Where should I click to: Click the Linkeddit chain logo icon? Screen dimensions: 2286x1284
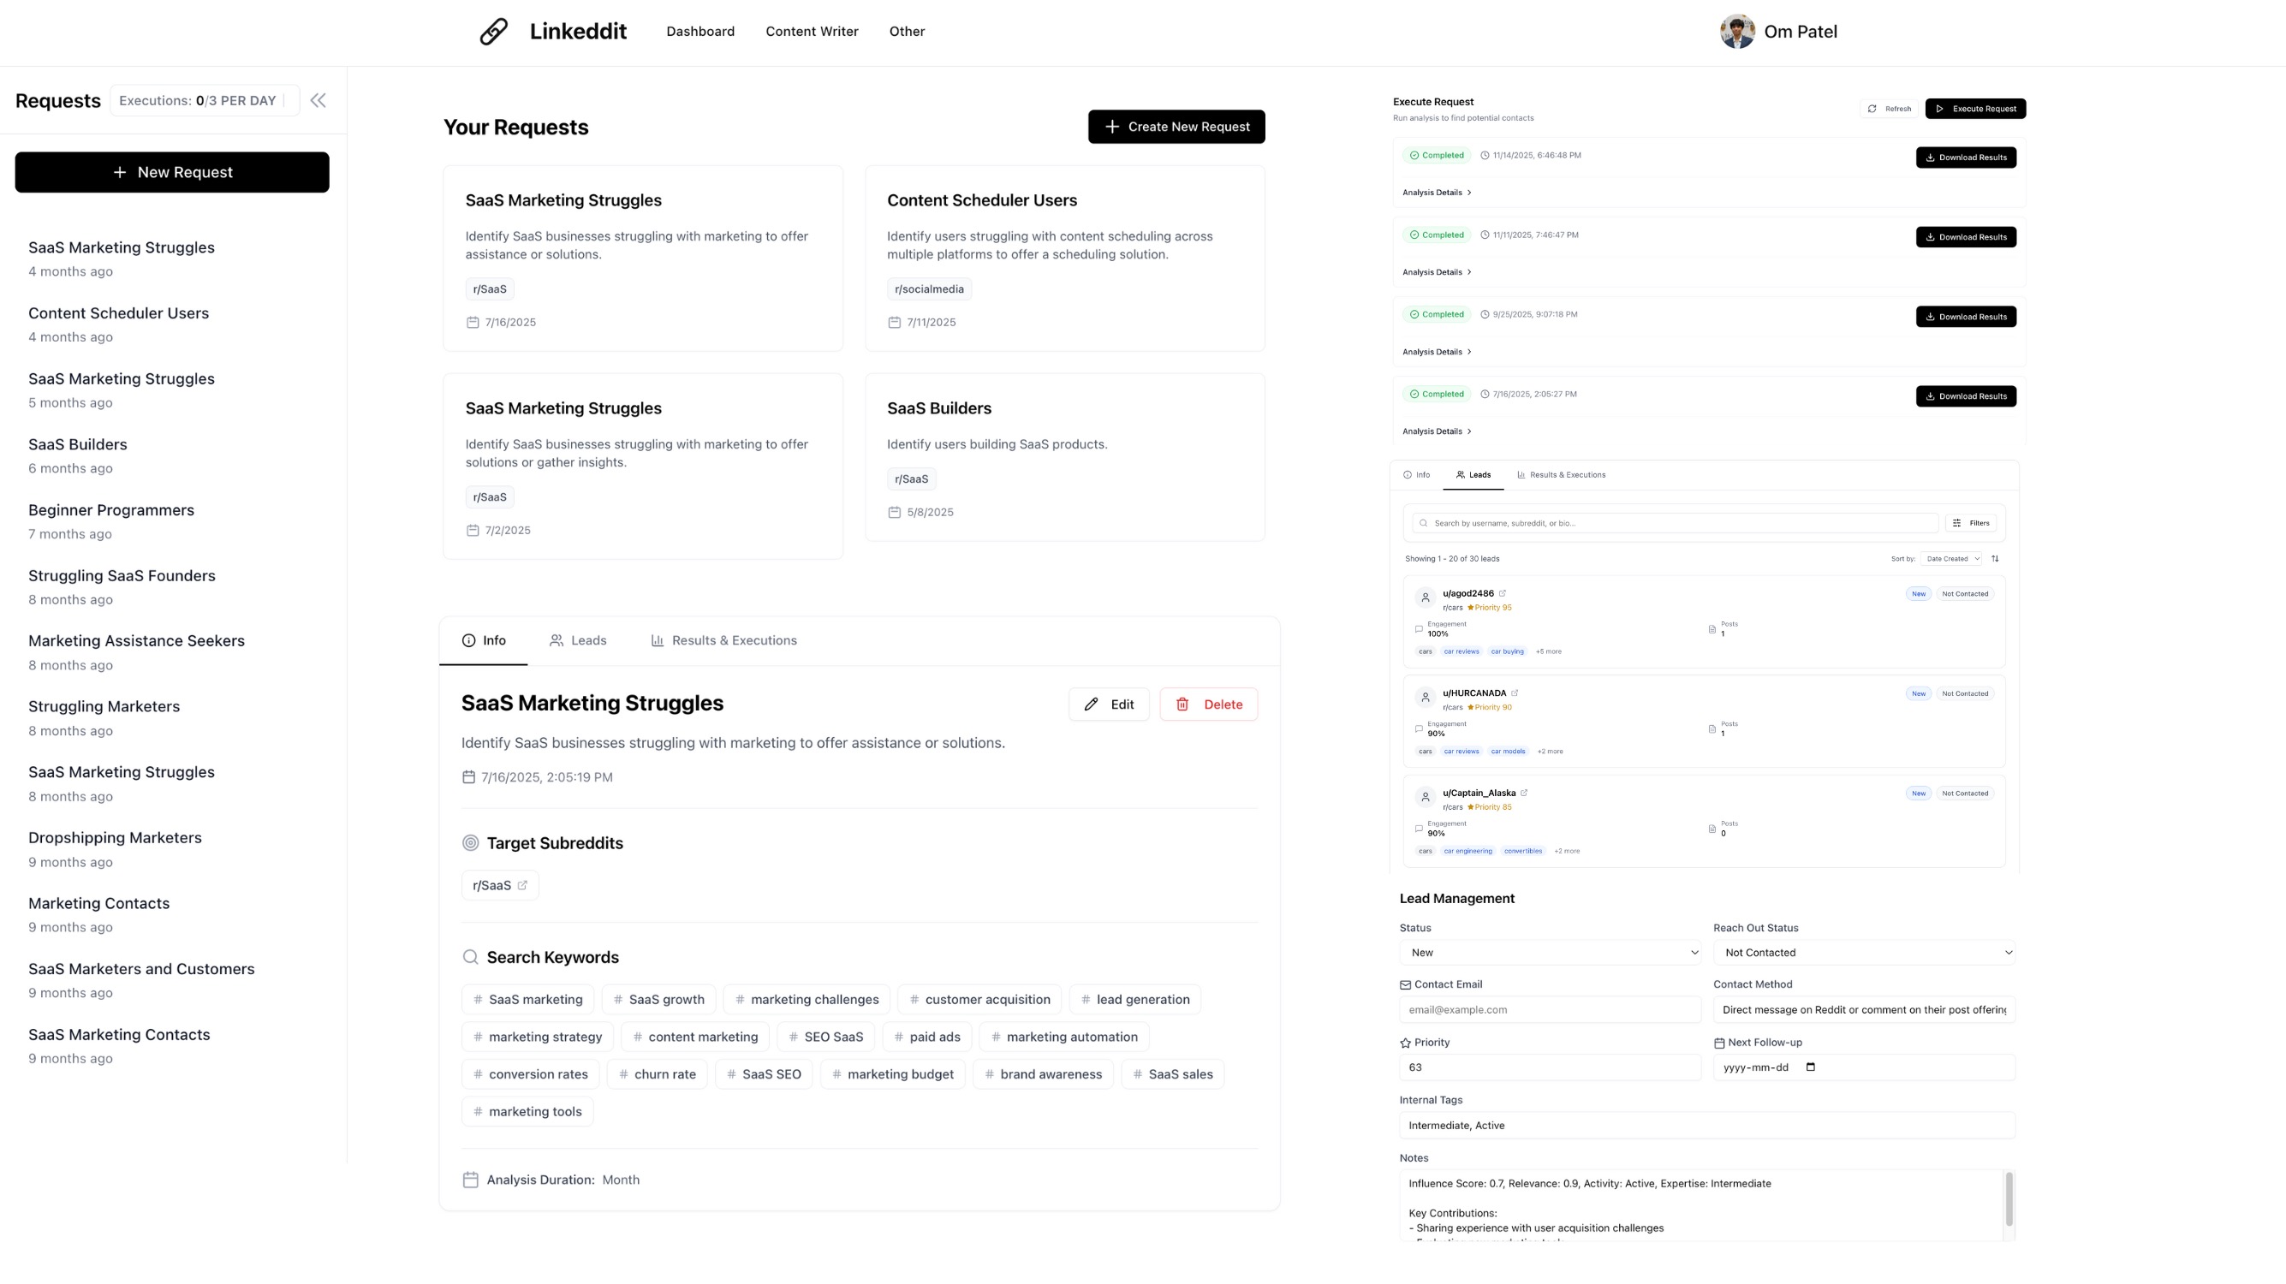click(x=494, y=31)
